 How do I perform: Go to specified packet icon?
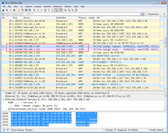point(45,10)
